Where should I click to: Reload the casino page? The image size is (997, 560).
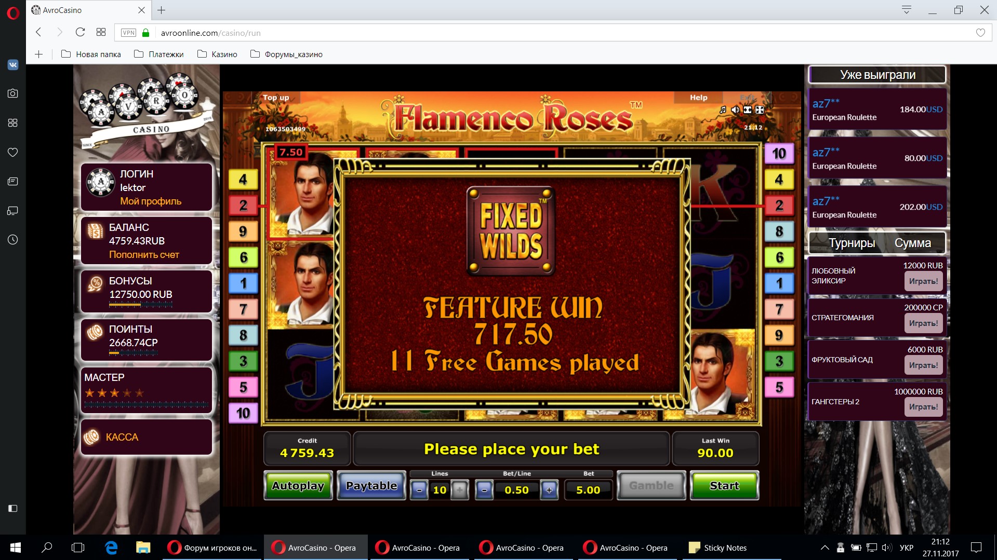pyautogui.click(x=80, y=32)
